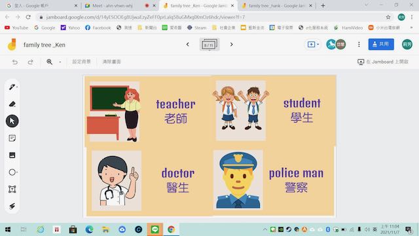Show more bookmarks with the chevron

tap(411, 28)
